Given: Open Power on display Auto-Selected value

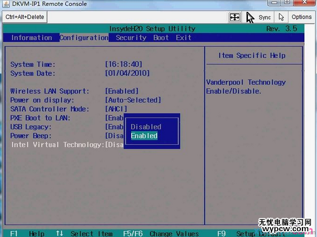Looking at the screenshot, I should click(x=133, y=100).
